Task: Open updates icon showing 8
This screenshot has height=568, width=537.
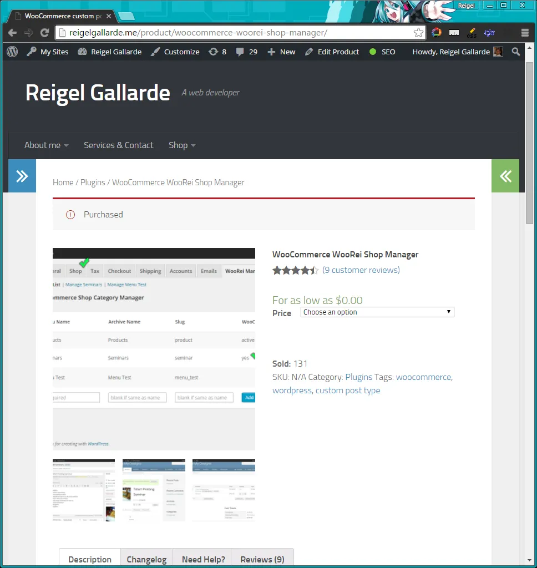Action: 217,52
